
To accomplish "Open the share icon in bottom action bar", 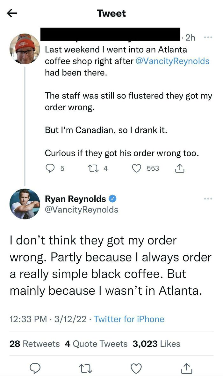I will tap(186, 368).
